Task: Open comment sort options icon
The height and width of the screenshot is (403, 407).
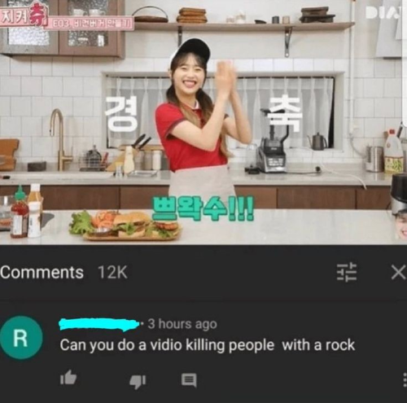Action: (347, 272)
